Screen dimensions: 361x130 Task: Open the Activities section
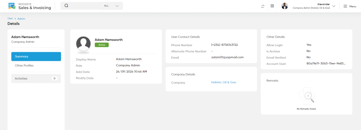tap(36, 79)
